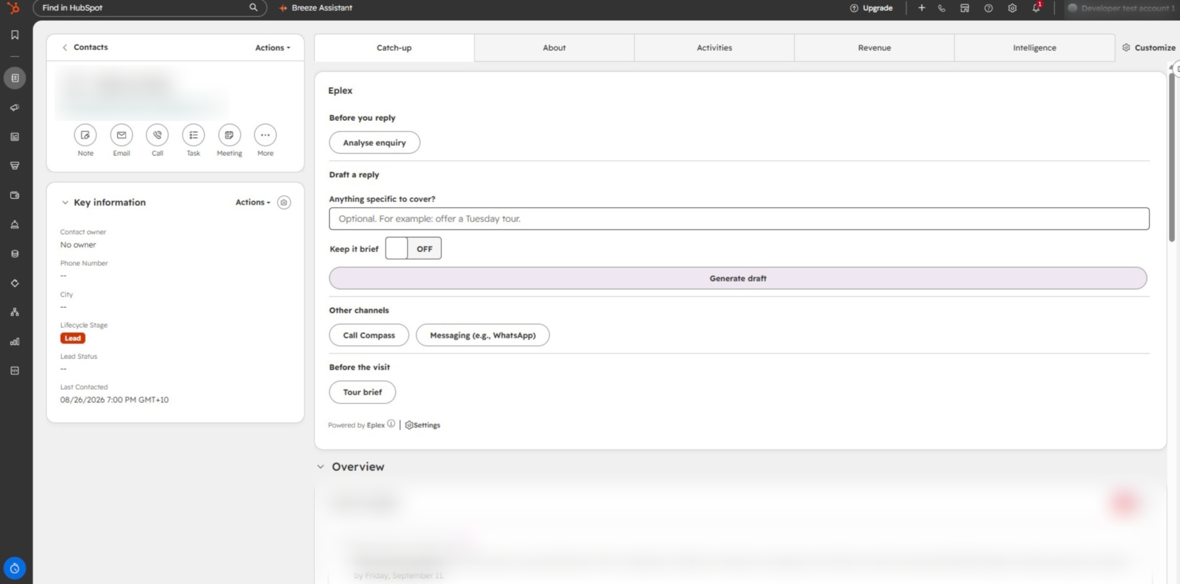Collapse the Key information section
Image resolution: width=1180 pixels, height=584 pixels.
point(65,202)
